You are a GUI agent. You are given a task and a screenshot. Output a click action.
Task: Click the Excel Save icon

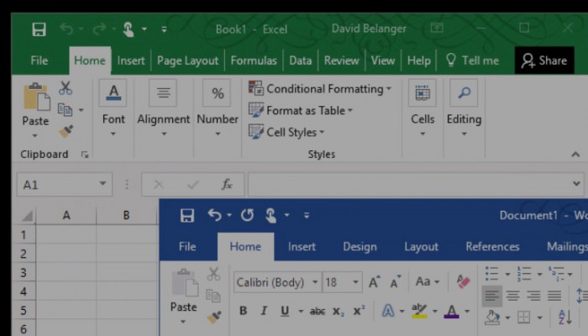click(x=39, y=29)
